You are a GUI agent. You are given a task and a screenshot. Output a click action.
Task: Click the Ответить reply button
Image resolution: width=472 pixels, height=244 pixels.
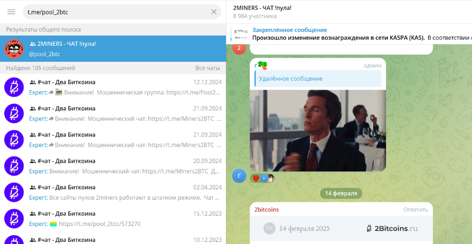pyautogui.click(x=416, y=210)
